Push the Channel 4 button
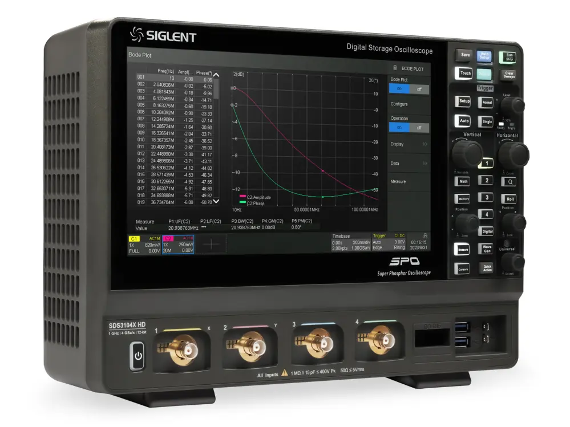Image resolution: width=570 pixels, height=427 pixels. coord(487,214)
